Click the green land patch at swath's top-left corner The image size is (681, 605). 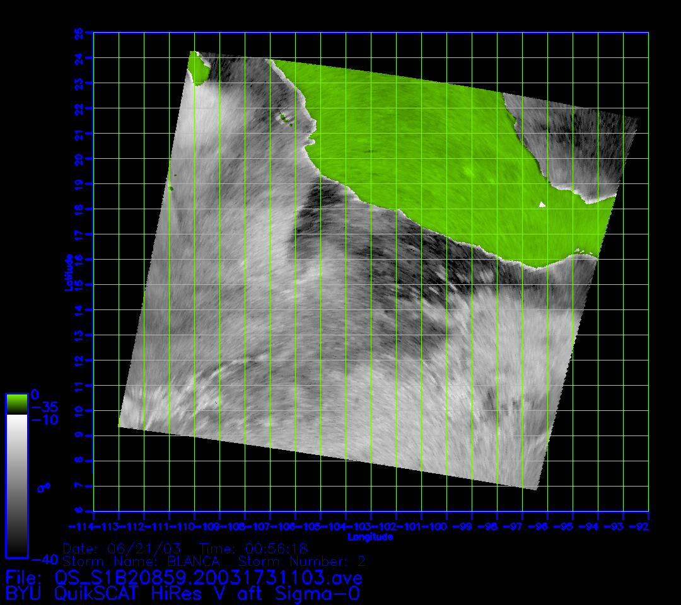tap(199, 68)
